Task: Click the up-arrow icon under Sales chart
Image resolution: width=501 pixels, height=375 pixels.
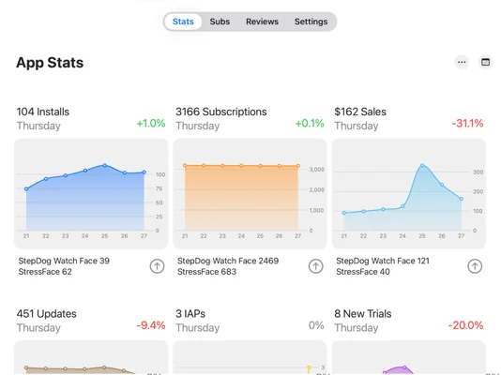Action: [475, 266]
